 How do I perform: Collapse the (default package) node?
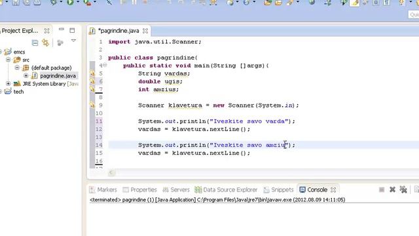pos(17,68)
